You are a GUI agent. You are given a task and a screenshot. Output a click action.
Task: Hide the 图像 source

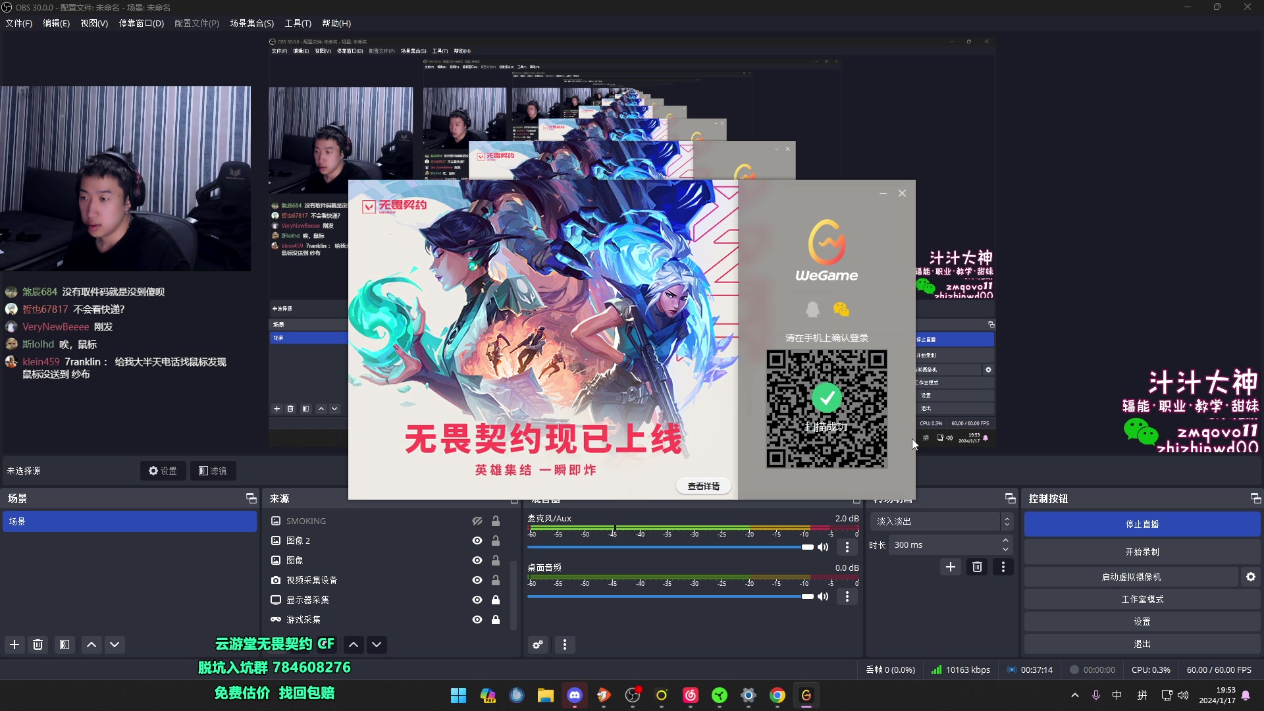click(x=477, y=560)
